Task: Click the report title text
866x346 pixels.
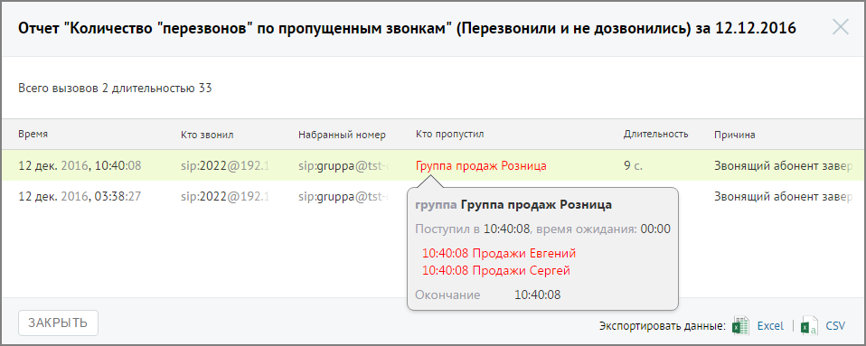Action: [407, 29]
